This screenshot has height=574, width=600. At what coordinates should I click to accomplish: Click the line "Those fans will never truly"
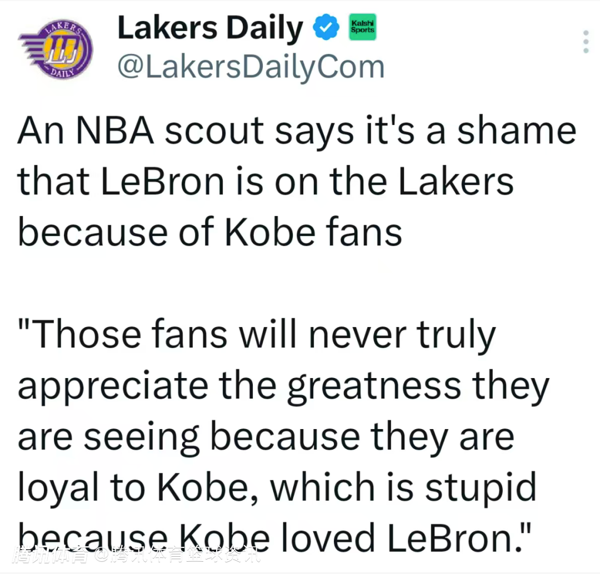257,336
